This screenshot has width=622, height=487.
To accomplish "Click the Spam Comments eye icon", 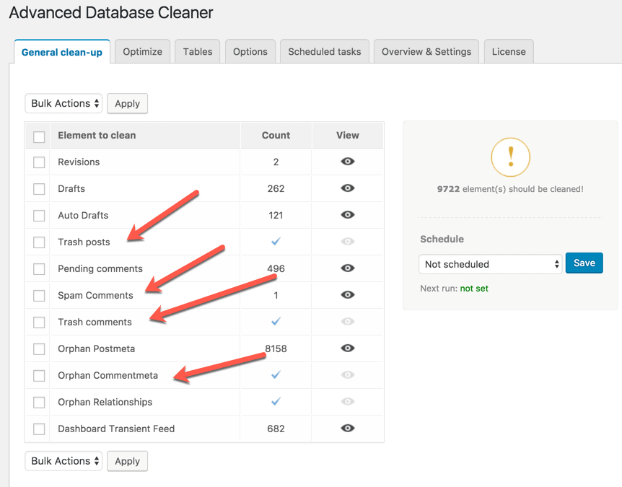I will [348, 295].
